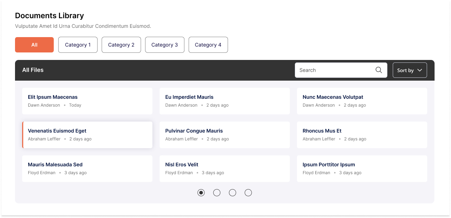Open the Nunc Maecenas Volutpat document
The height and width of the screenshot is (218, 451).
362,101
